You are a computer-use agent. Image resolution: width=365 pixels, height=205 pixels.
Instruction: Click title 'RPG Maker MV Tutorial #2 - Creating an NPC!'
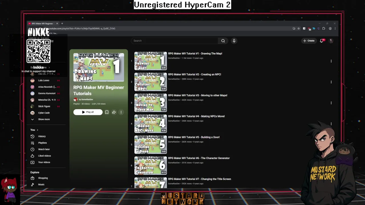tap(194, 75)
